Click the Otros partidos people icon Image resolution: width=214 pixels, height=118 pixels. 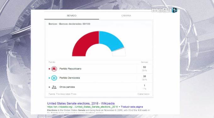[x=54, y=87]
